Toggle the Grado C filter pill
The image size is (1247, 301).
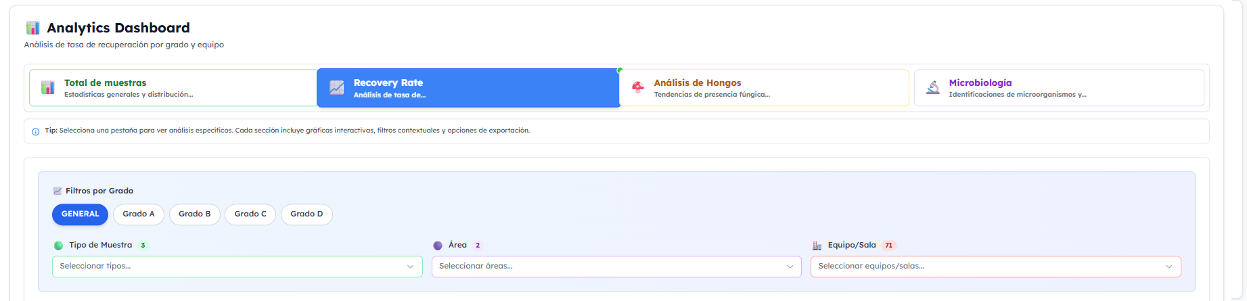click(250, 214)
